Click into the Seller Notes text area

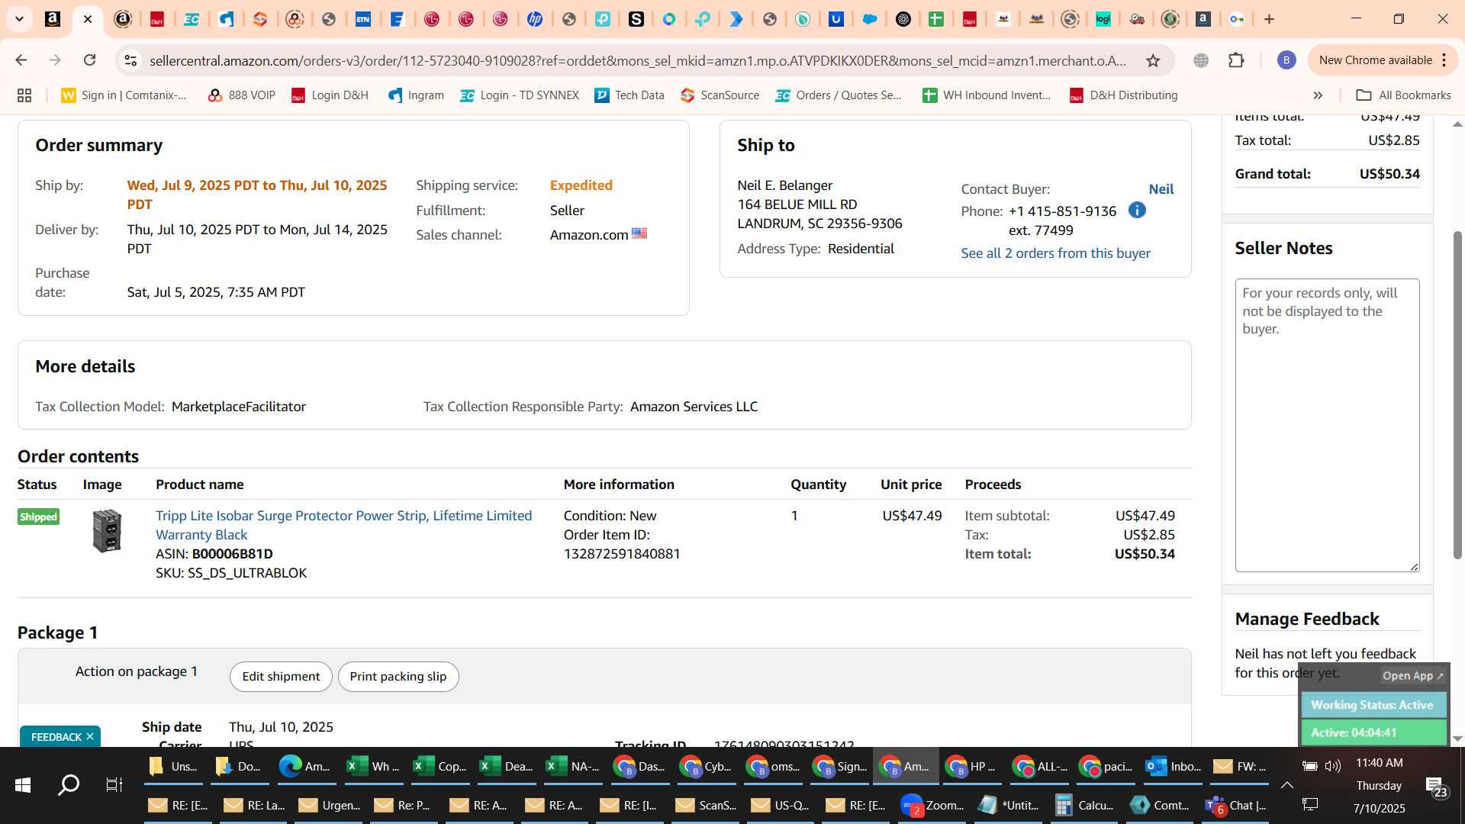(x=1327, y=425)
